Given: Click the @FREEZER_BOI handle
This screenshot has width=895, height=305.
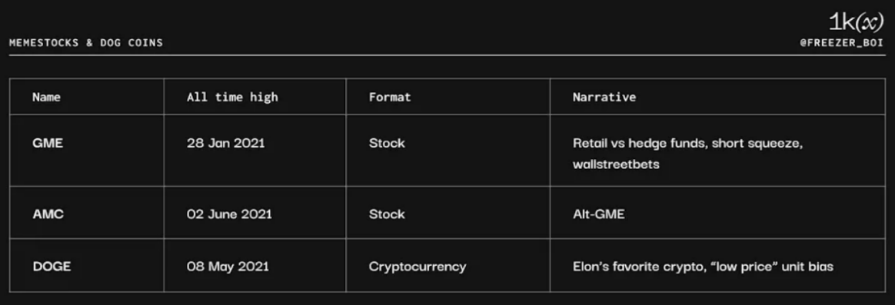Looking at the screenshot, I should [841, 43].
